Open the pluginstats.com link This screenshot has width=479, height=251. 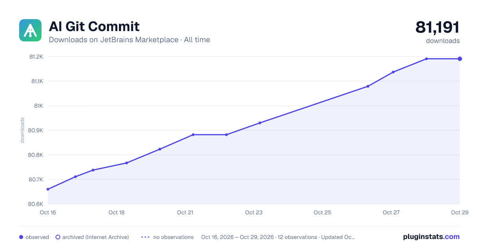point(431,237)
